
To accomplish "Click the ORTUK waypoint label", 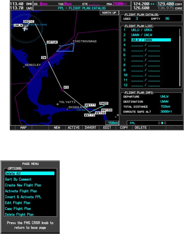I will tap(52, 42).
